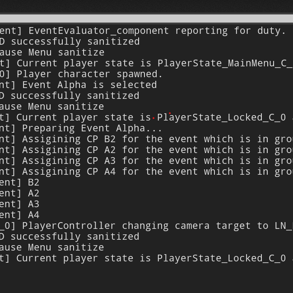Click the PlayerController changing camera target line
Image resolution: width=293 pixels, height=293 pixels.
[146, 226]
